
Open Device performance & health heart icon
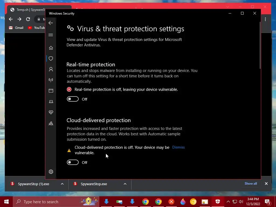51,112
